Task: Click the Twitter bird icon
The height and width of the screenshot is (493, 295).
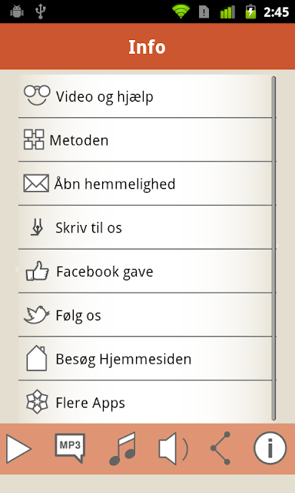Action: coord(37,314)
